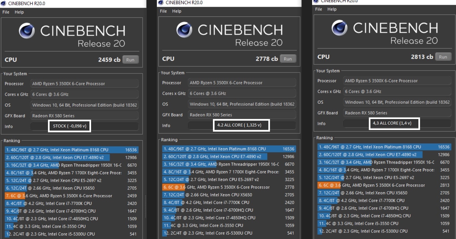Select the Xeon X5650 ranking row in the 2778 cb window

(229, 195)
